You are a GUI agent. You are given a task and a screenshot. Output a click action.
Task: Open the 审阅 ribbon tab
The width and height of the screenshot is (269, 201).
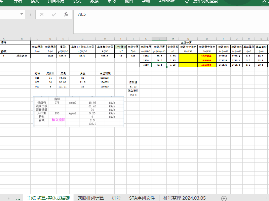[112, 1]
